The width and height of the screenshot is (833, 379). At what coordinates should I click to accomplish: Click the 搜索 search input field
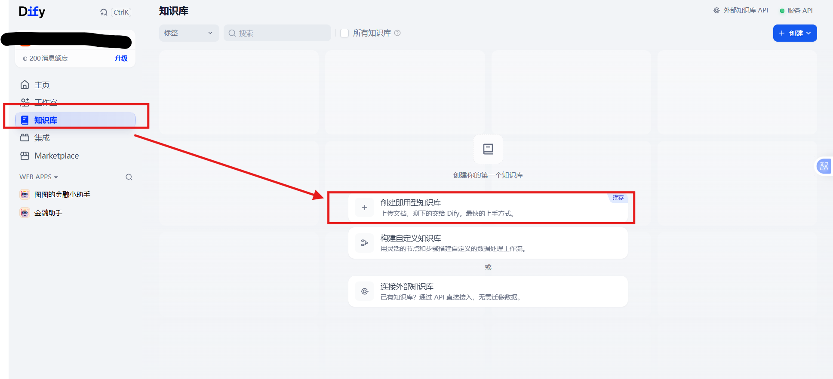coord(277,33)
